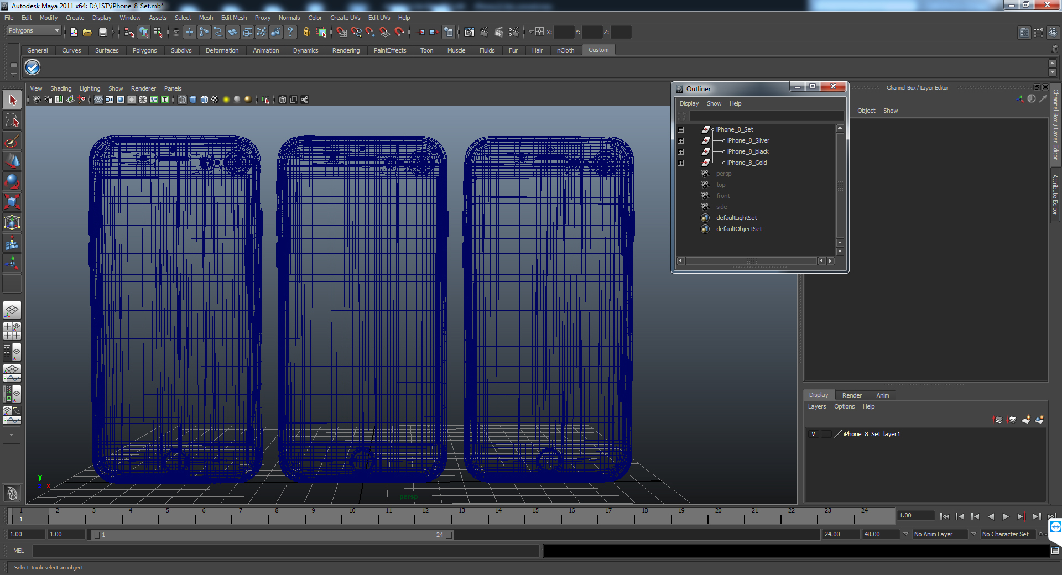Click the Save Scene disk icon
Screen dimensions: 1062x575
click(102, 32)
